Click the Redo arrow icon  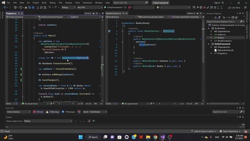(55, 7)
